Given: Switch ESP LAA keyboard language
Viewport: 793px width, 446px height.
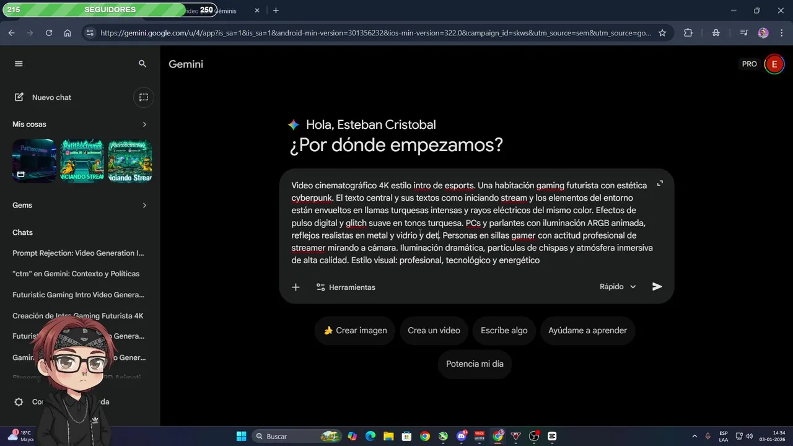Looking at the screenshot, I should point(724,436).
